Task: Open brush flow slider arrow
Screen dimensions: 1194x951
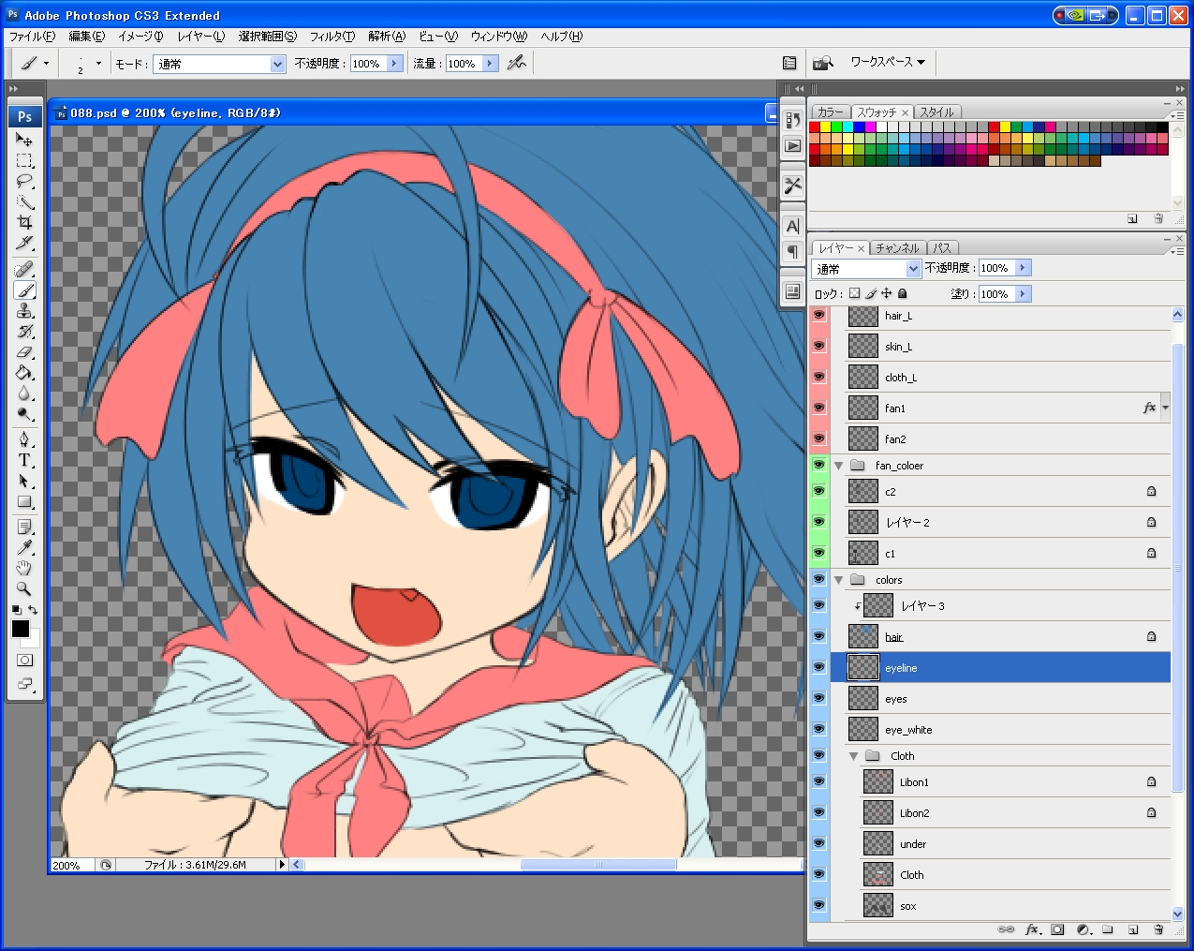Action: pyautogui.click(x=490, y=64)
